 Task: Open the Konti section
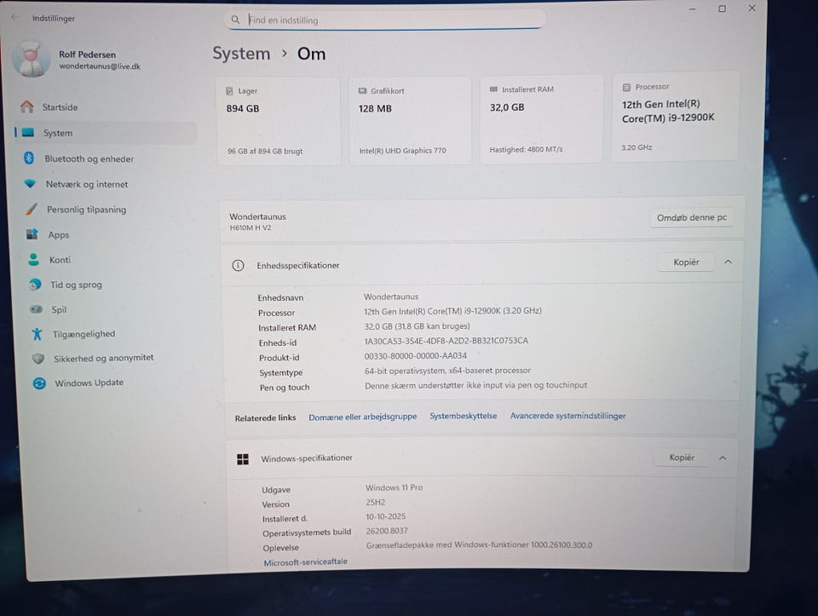click(110, 259)
